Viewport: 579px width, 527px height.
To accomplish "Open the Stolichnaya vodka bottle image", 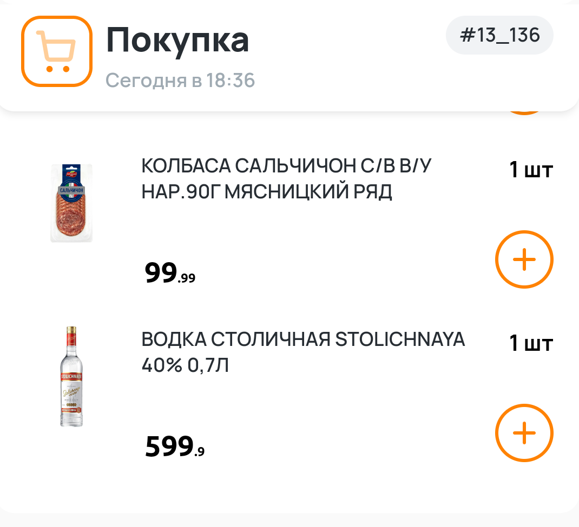I will coord(71,377).
